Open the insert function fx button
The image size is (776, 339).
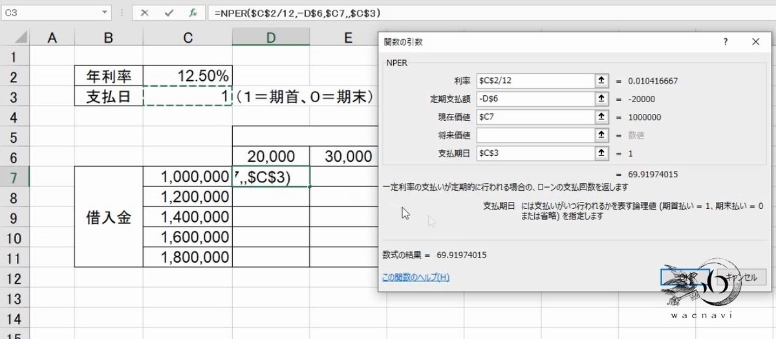coord(193,12)
